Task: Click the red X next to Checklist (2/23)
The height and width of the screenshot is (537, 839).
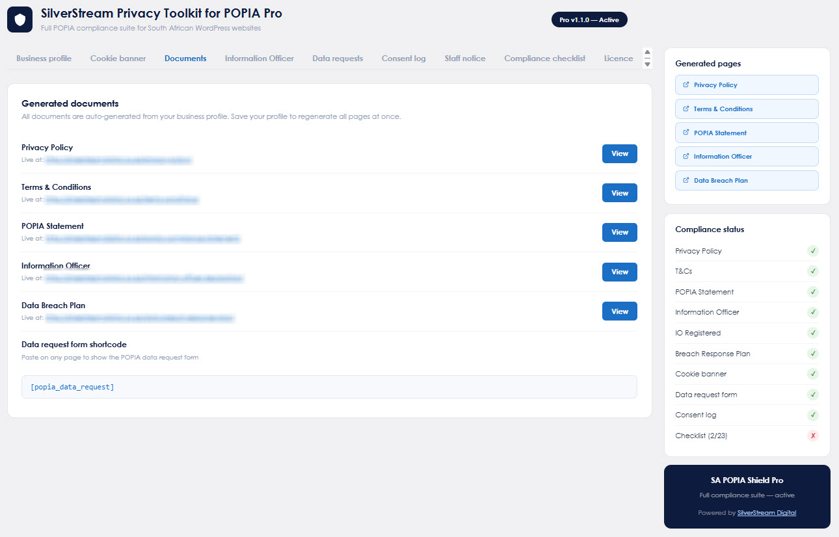Action: click(812, 436)
